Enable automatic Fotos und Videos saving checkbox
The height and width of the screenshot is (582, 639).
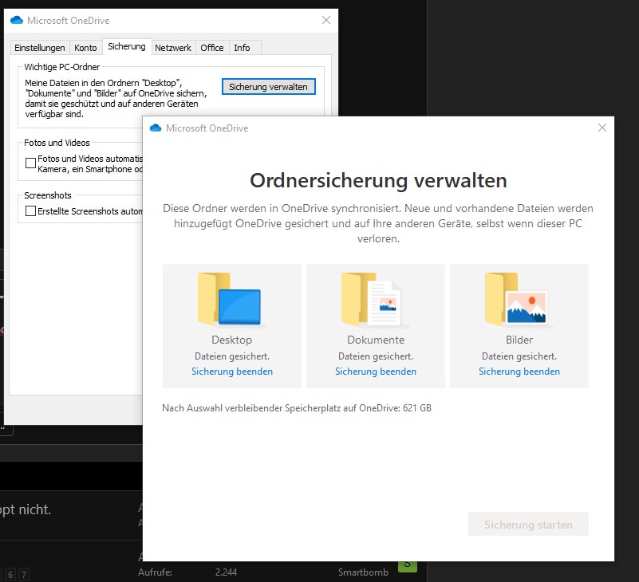click(x=30, y=163)
